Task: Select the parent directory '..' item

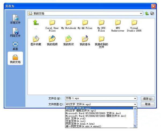Action: tap(36, 24)
